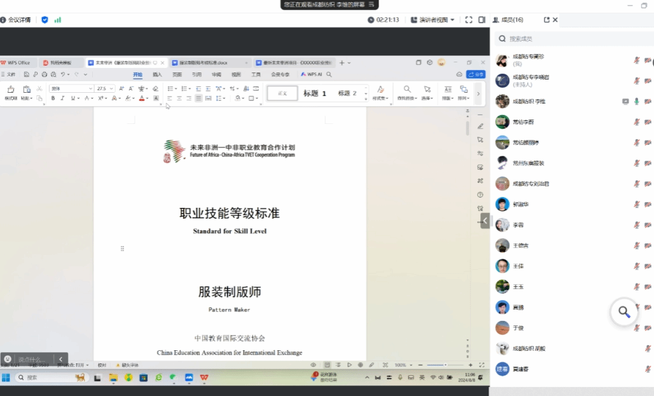Click the Bold formatting button
Screen dimensions: 654x396
[x=53, y=99]
